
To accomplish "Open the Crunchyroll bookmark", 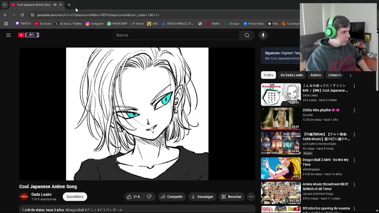I will tap(291, 24).
